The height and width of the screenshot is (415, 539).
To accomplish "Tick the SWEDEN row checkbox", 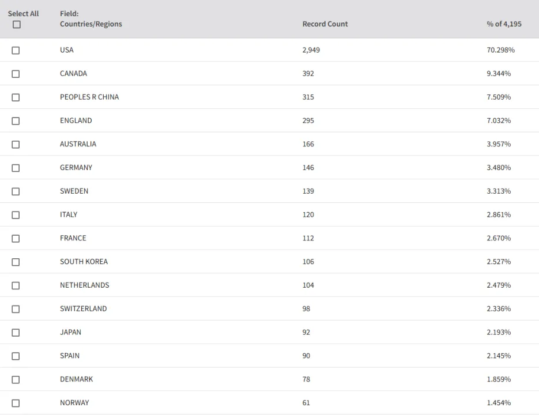I will coord(16,191).
